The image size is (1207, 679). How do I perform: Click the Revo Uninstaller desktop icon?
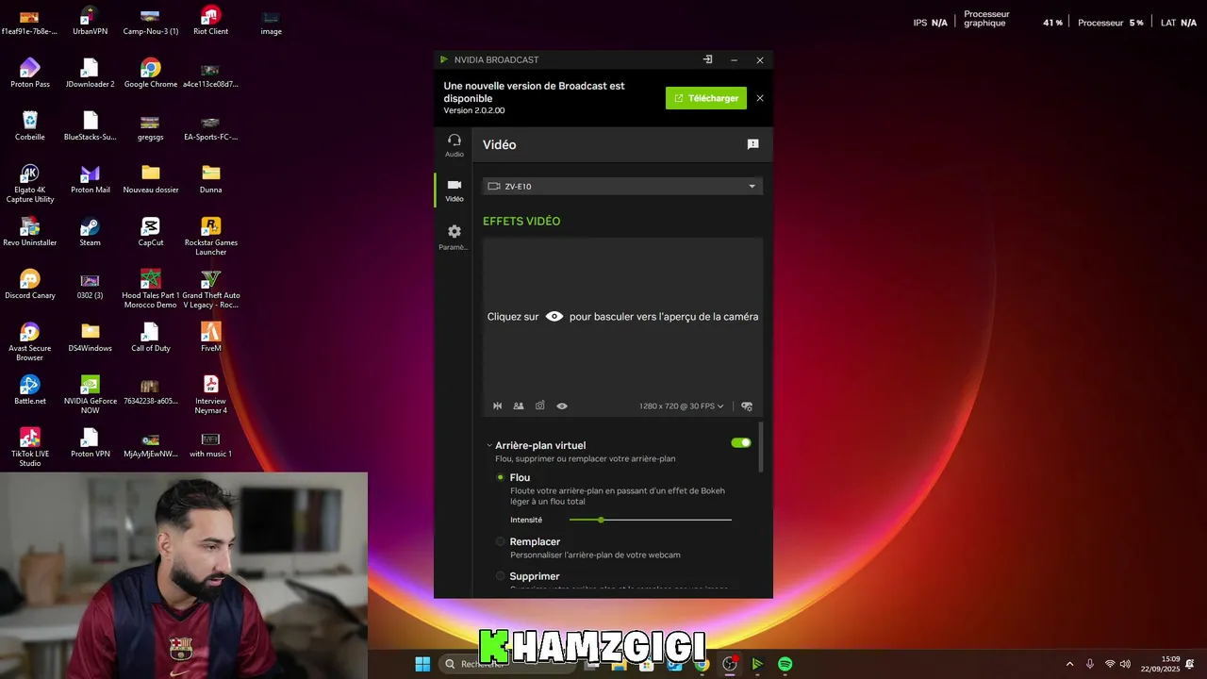(x=30, y=232)
